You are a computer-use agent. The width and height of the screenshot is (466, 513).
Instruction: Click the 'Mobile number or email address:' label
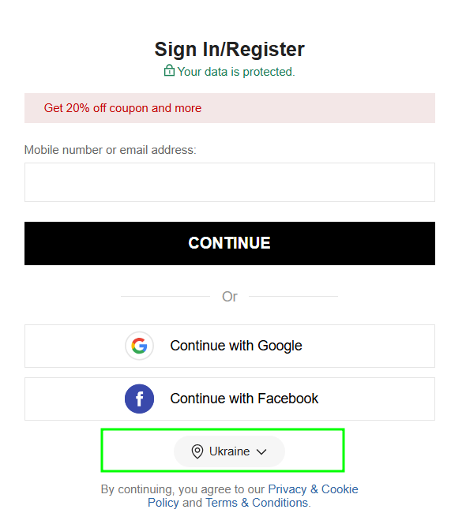pyautogui.click(x=111, y=150)
